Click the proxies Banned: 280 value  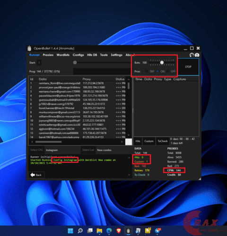click(175, 162)
